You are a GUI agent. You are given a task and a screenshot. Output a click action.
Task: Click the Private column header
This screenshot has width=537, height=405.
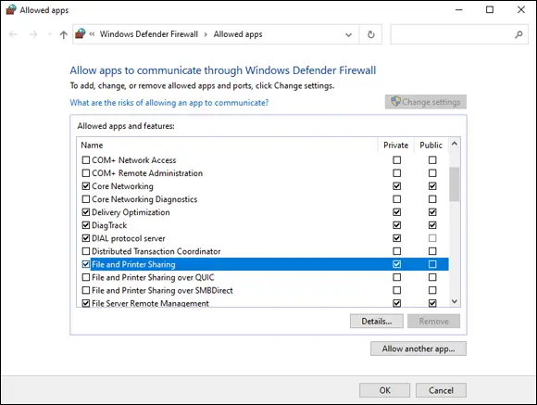[396, 146]
